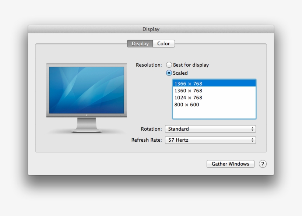Image resolution: width=302 pixels, height=216 pixels.
Task: Choose the 1360 × 768 resolution
Action: pos(189,91)
